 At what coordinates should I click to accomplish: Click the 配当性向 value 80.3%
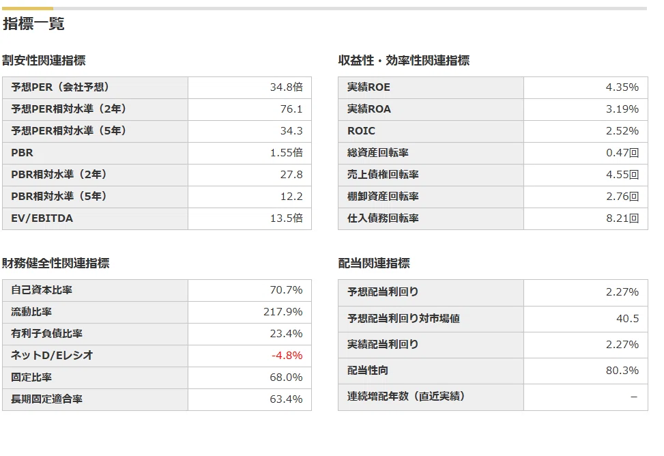(622, 371)
